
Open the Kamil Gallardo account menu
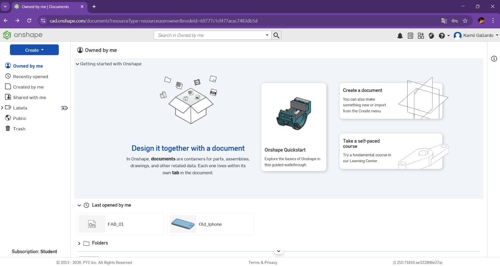click(476, 35)
